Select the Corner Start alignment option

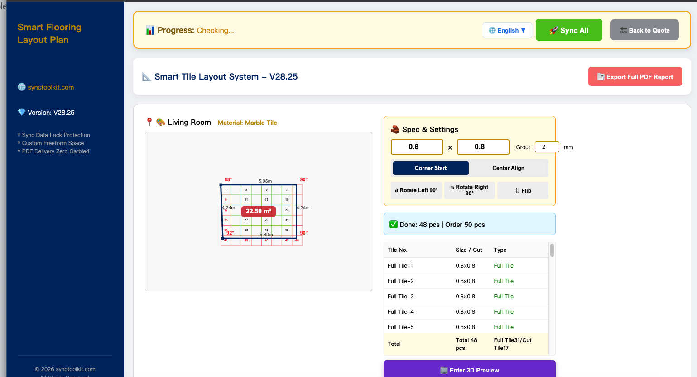pyautogui.click(x=431, y=168)
